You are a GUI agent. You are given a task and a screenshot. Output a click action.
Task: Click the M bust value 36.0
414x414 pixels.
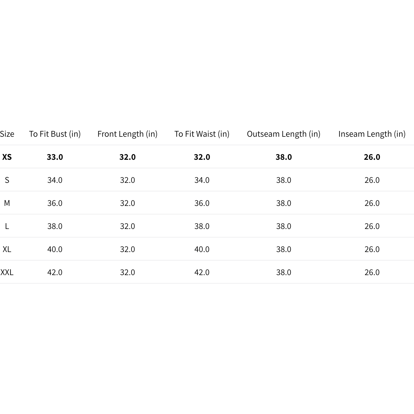(55, 203)
